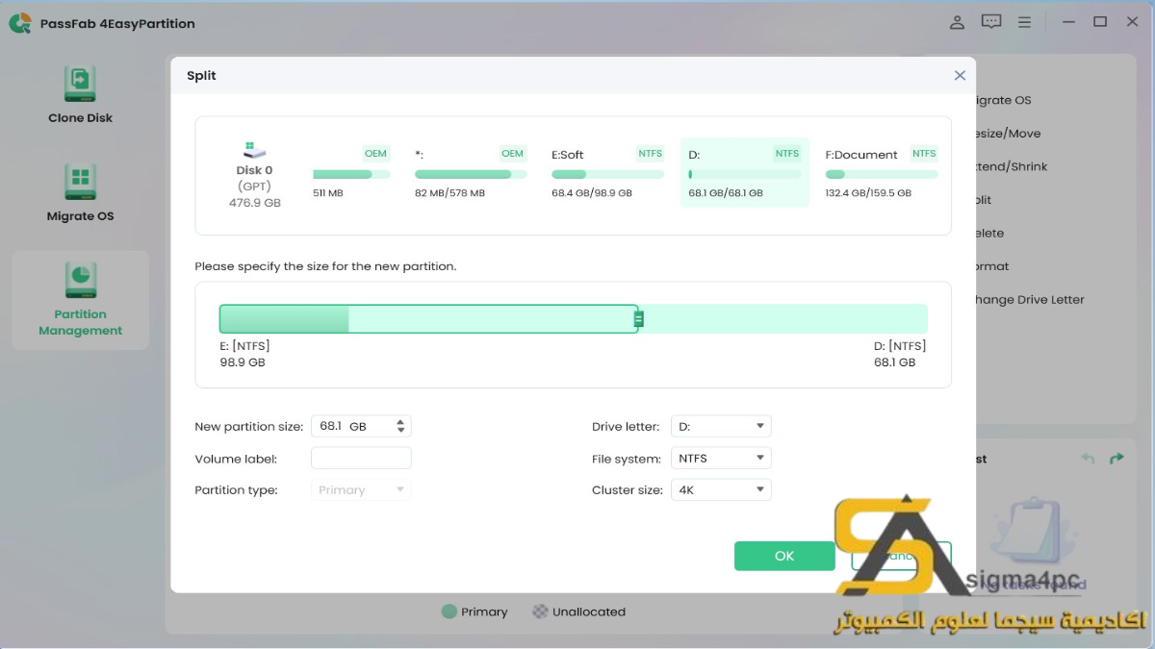Click the D: new partition bar area
This screenshot has height=649, width=1155.
point(785,319)
